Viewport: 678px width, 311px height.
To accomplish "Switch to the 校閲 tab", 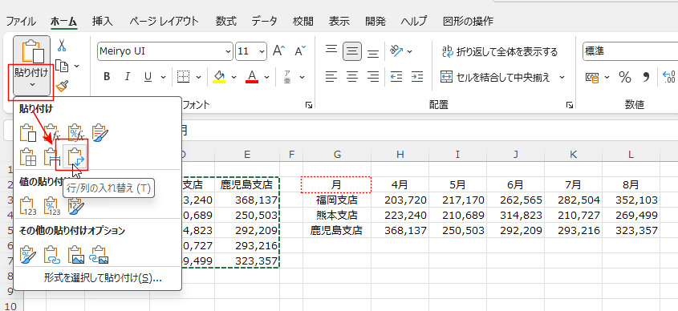I will (x=302, y=21).
